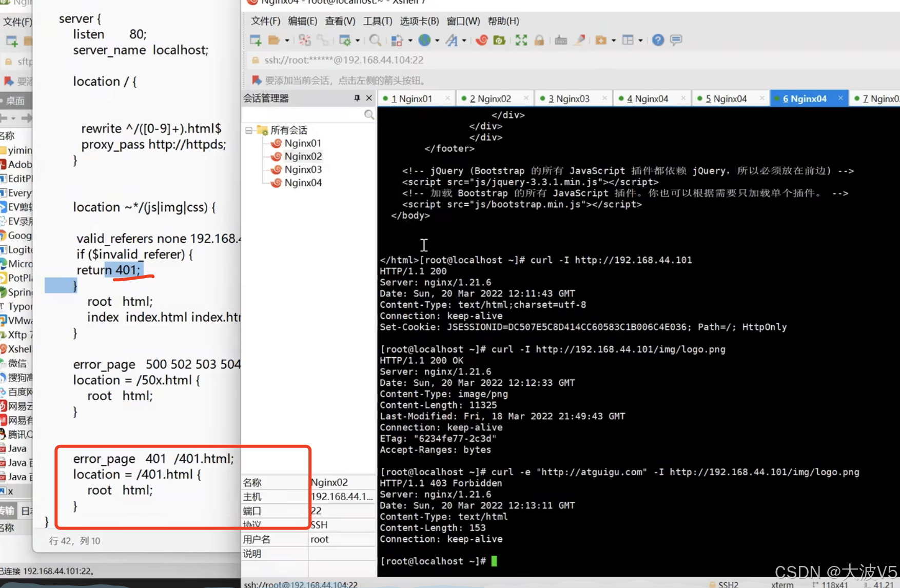The height and width of the screenshot is (588, 900).
Task: Click the disconnect link icon
Action: pos(323,40)
